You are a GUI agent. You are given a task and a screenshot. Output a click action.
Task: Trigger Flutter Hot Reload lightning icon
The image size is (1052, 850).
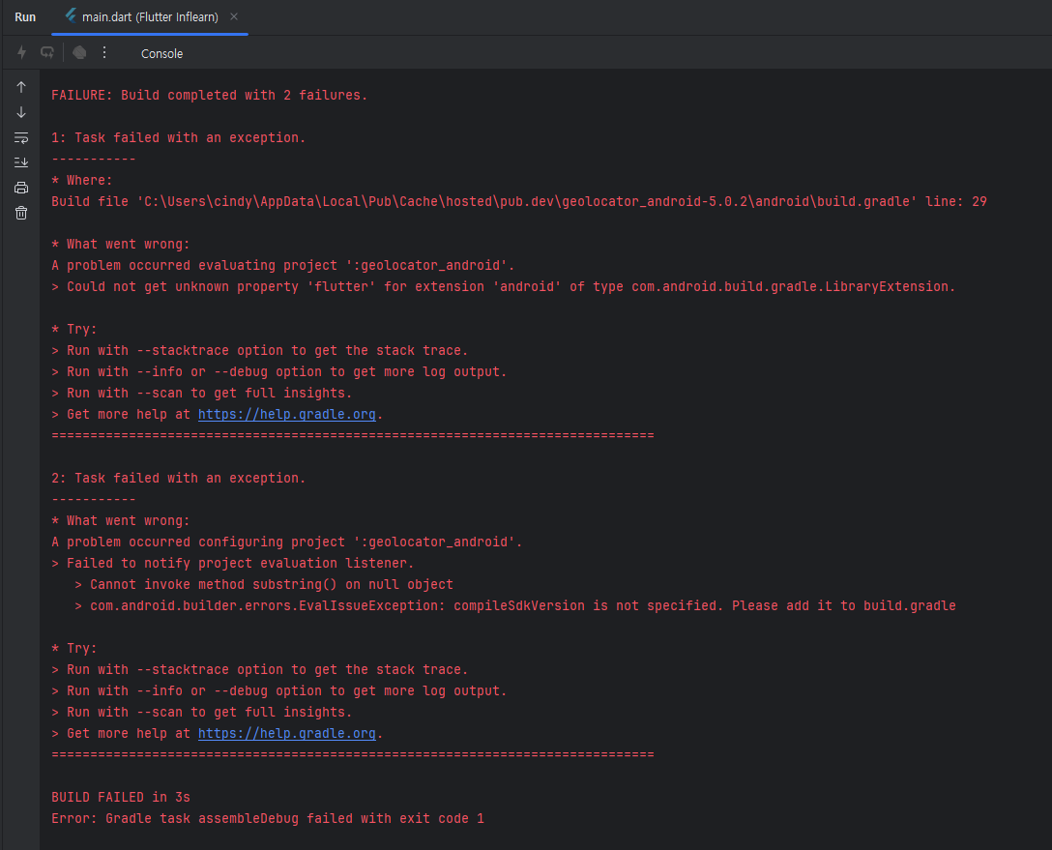click(21, 52)
